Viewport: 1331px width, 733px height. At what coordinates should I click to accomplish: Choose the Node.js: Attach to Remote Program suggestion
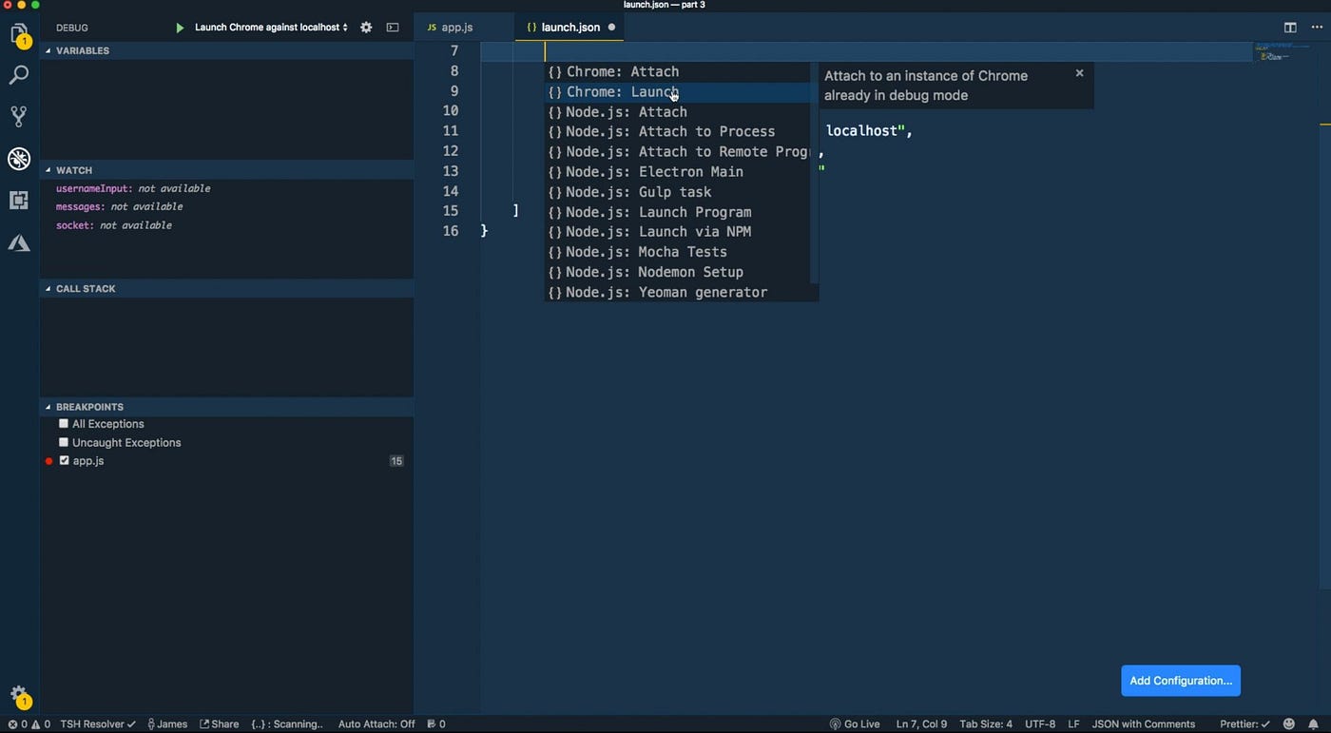click(678, 152)
